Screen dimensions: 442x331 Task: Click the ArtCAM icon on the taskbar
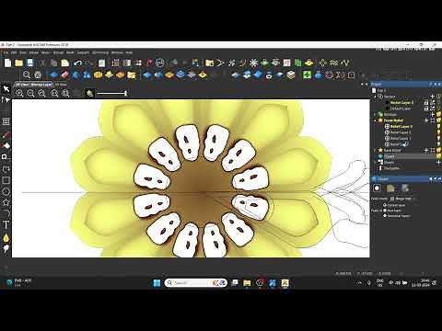285,282
